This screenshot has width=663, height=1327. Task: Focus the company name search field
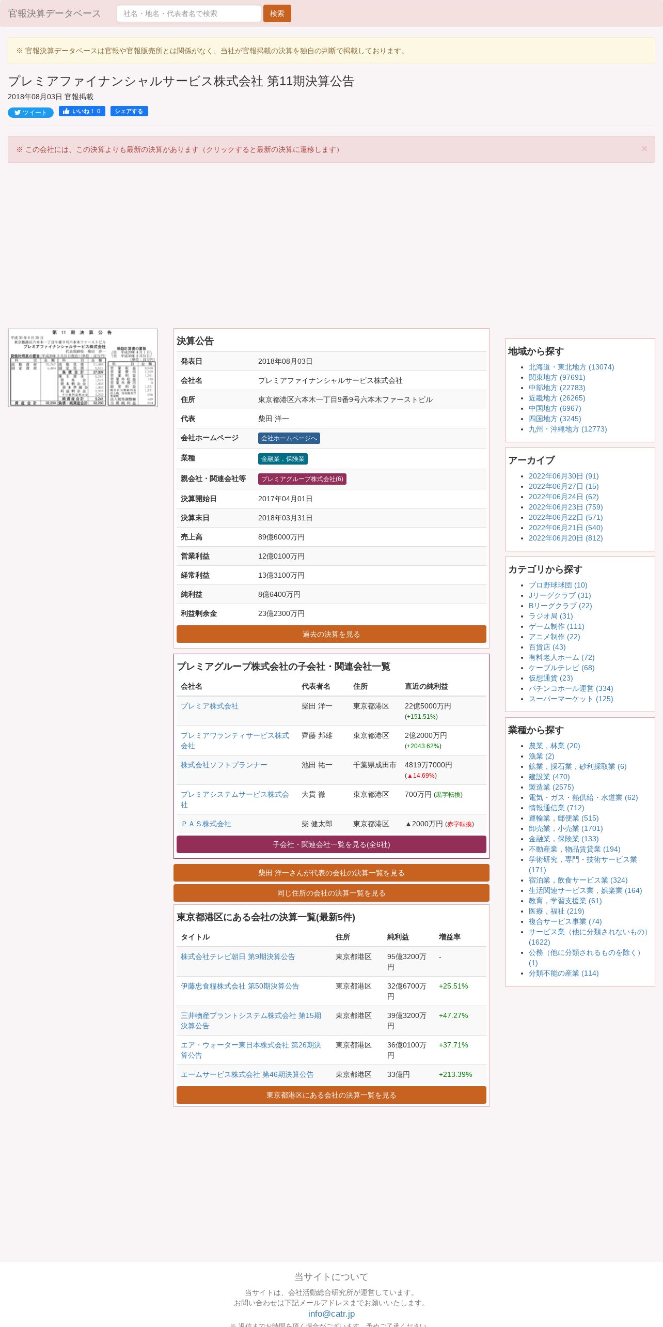[189, 13]
